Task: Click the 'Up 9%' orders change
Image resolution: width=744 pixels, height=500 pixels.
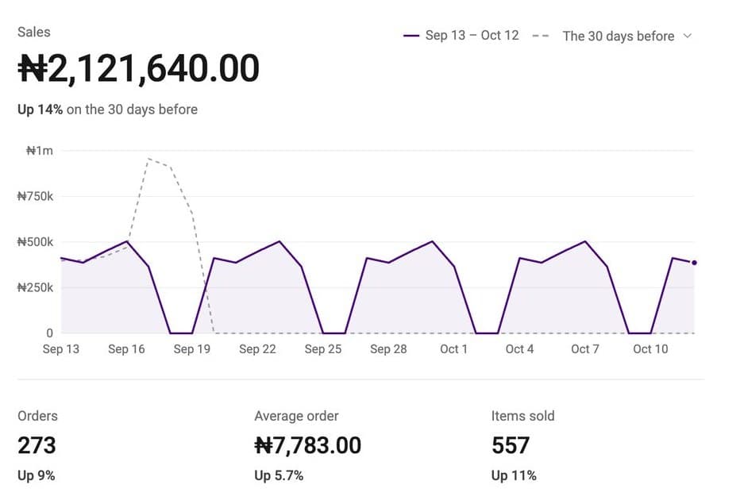Action: [36, 475]
